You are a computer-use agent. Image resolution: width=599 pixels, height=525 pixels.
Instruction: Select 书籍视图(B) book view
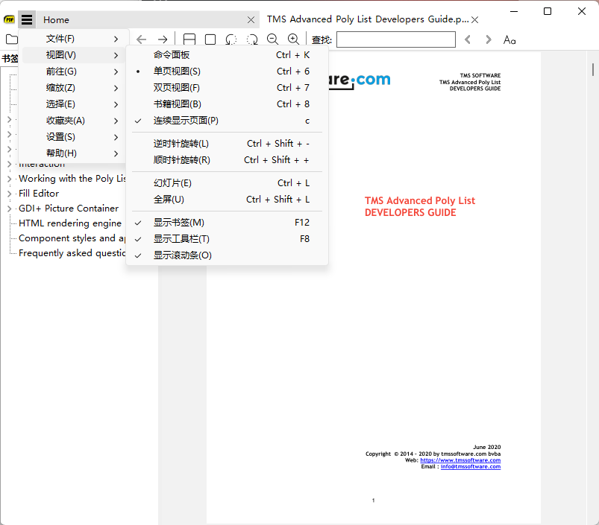tap(227, 104)
